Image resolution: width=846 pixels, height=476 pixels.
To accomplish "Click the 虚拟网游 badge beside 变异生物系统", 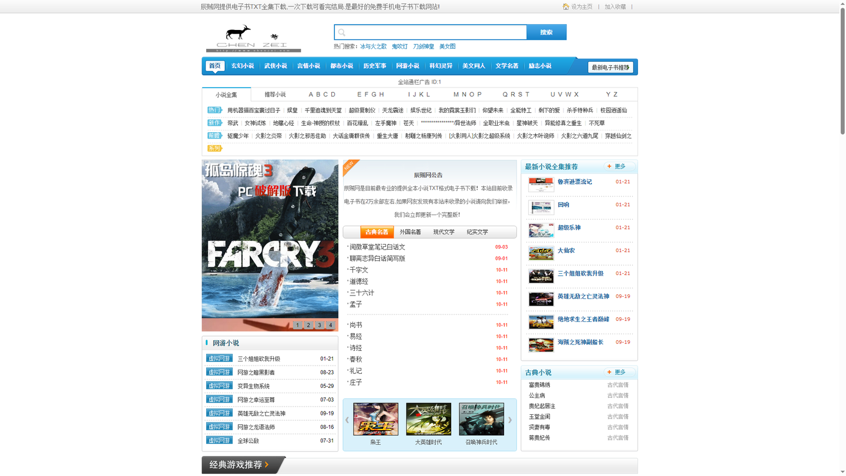I will click(219, 386).
